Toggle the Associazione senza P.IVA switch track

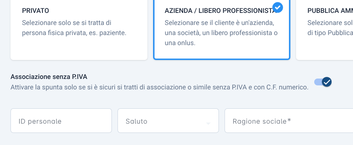(323, 82)
